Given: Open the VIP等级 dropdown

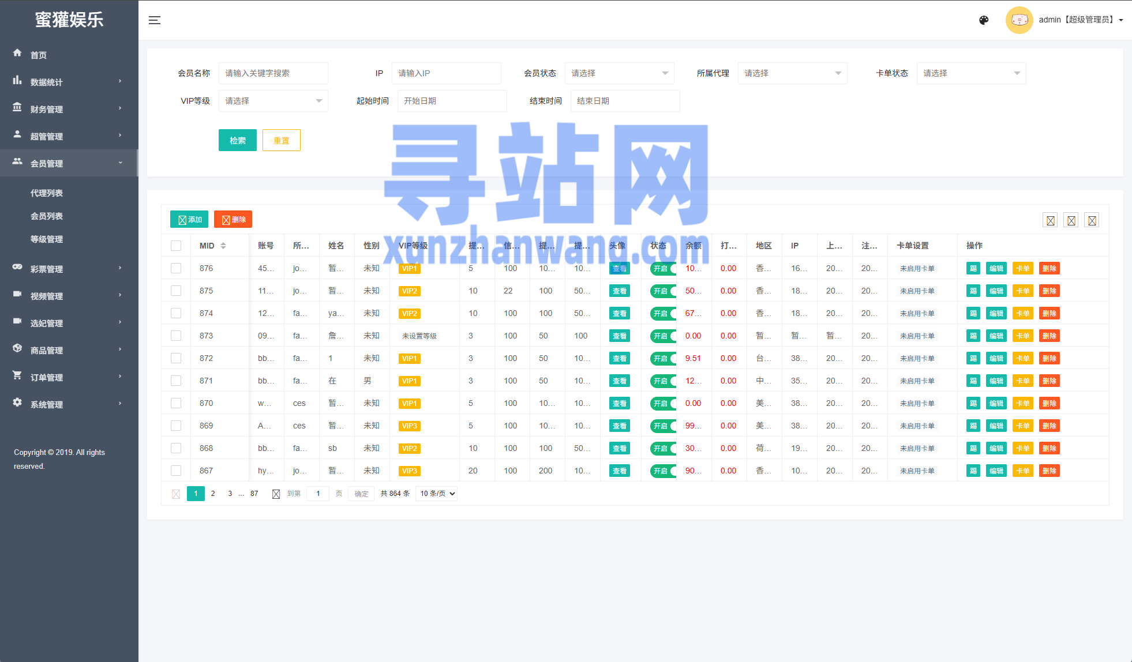Looking at the screenshot, I should 273,101.
